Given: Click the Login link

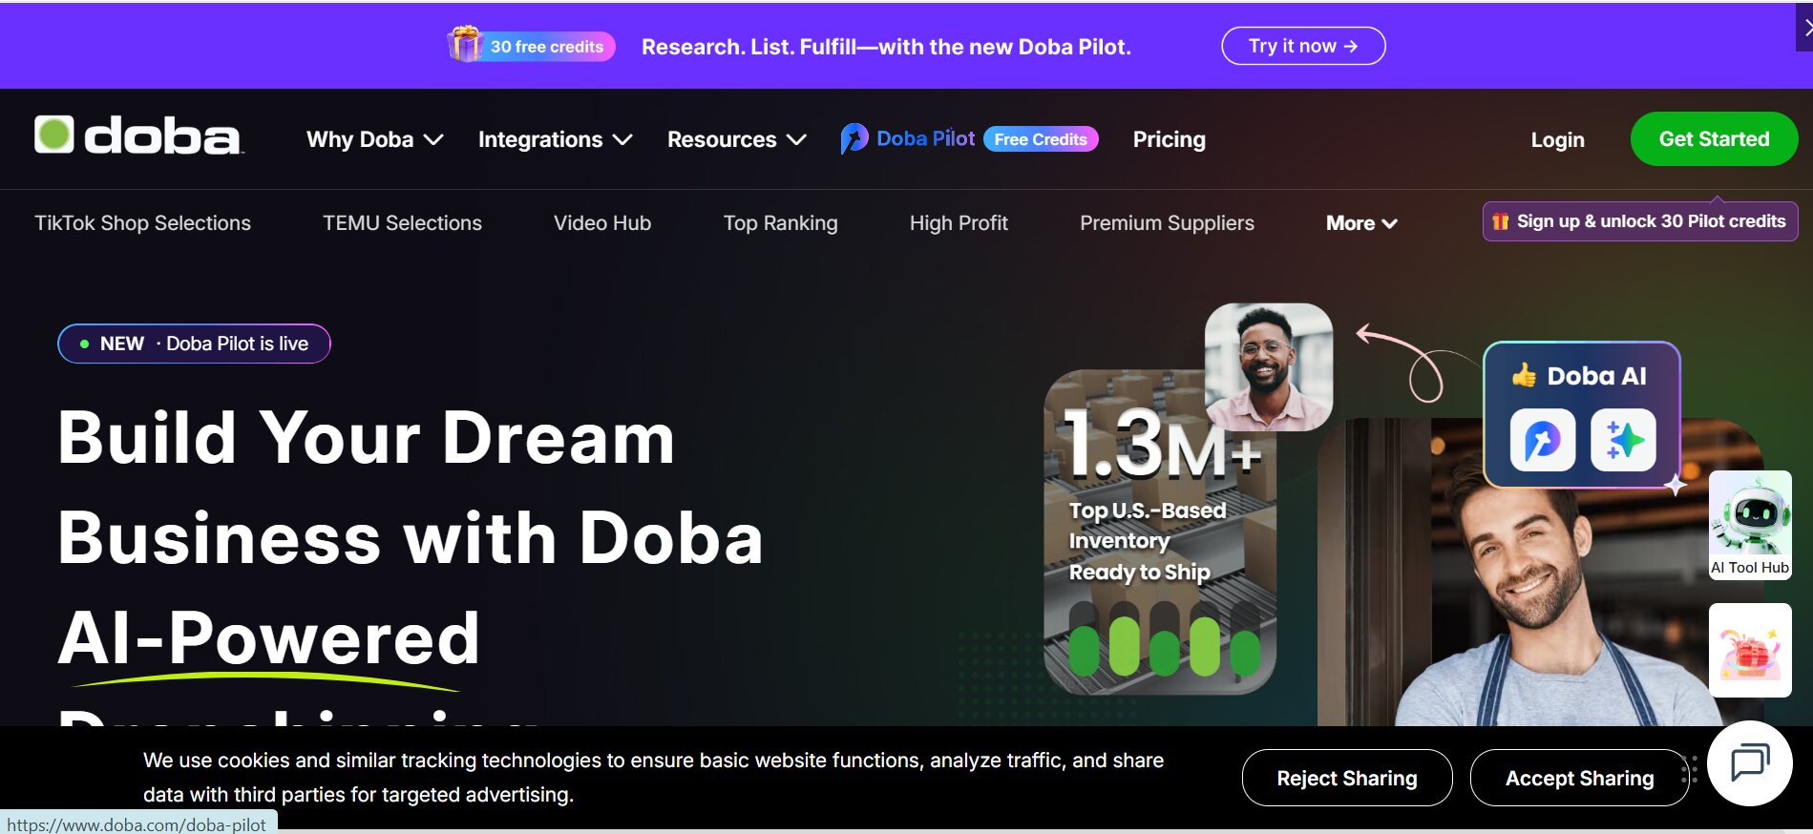Looking at the screenshot, I should click(x=1557, y=139).
